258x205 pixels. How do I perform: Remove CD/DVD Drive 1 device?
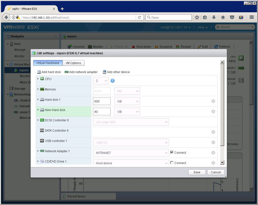[x=213, y=163]
